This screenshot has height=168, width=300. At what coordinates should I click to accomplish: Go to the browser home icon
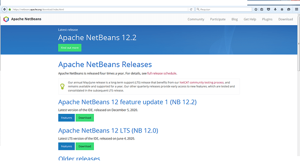coord(282,10)
